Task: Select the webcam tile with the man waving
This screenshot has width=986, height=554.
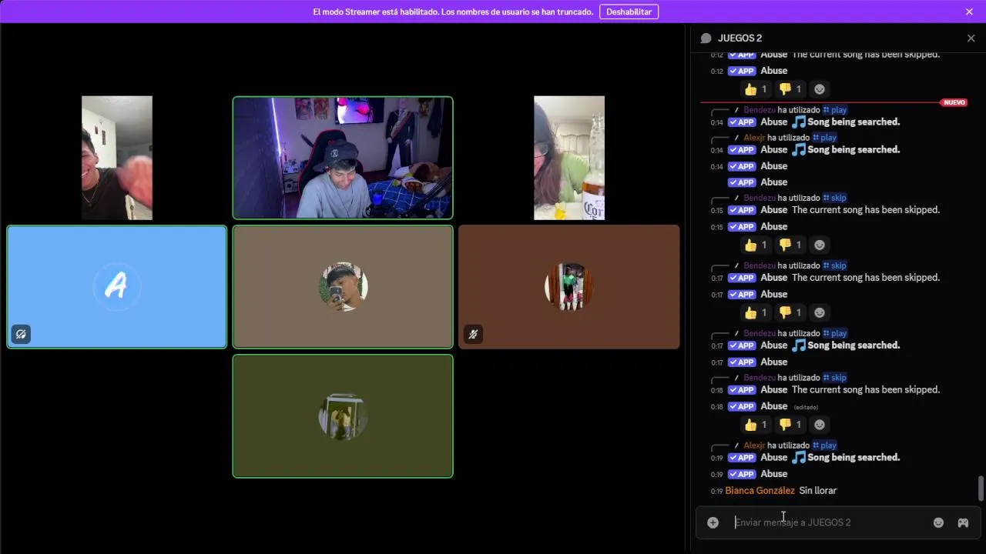Action: tap(117, 158)
